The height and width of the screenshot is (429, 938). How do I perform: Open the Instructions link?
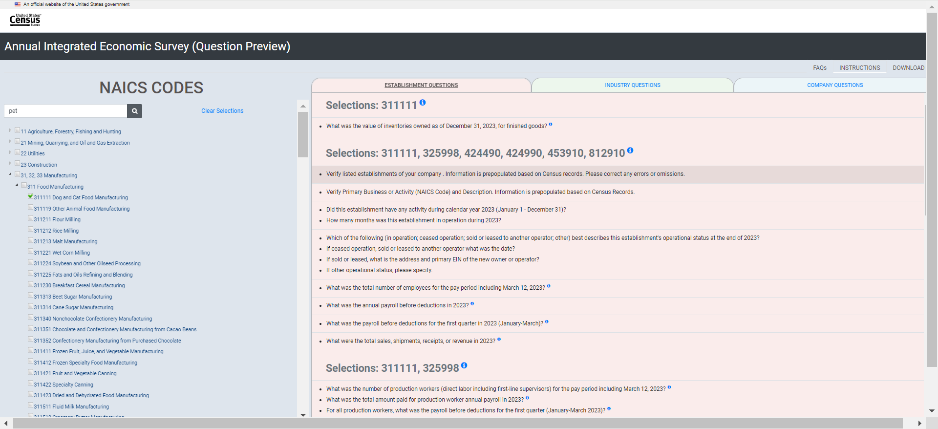click(x=859, y=68)
